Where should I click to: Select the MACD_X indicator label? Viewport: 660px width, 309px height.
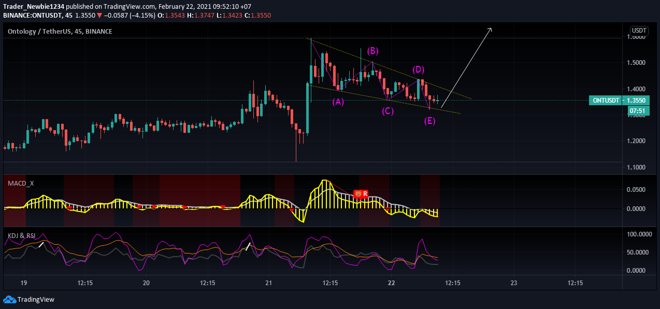[21, 183]
